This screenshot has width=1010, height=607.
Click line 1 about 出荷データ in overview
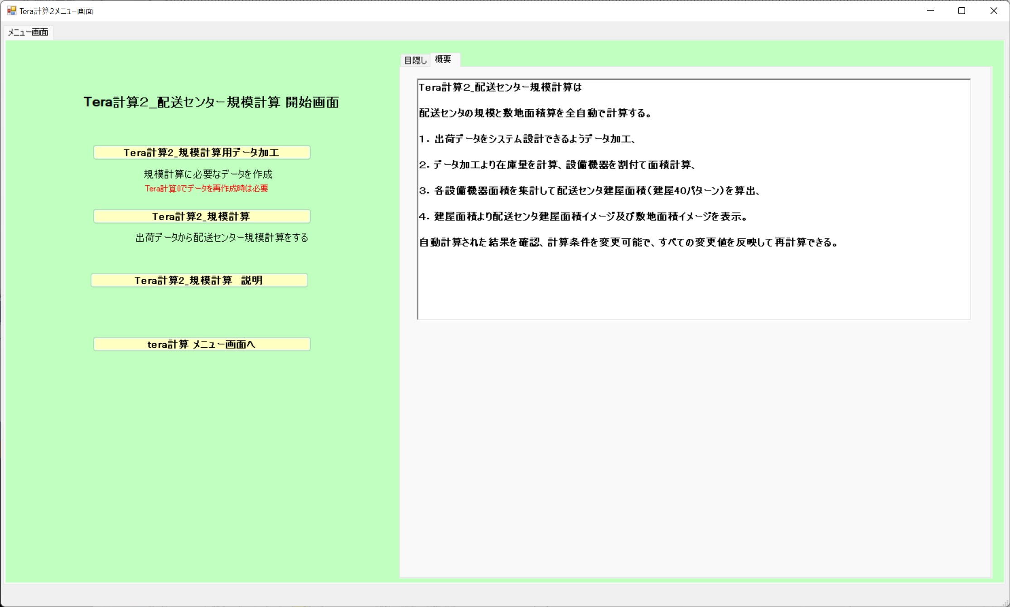(527, 139)
